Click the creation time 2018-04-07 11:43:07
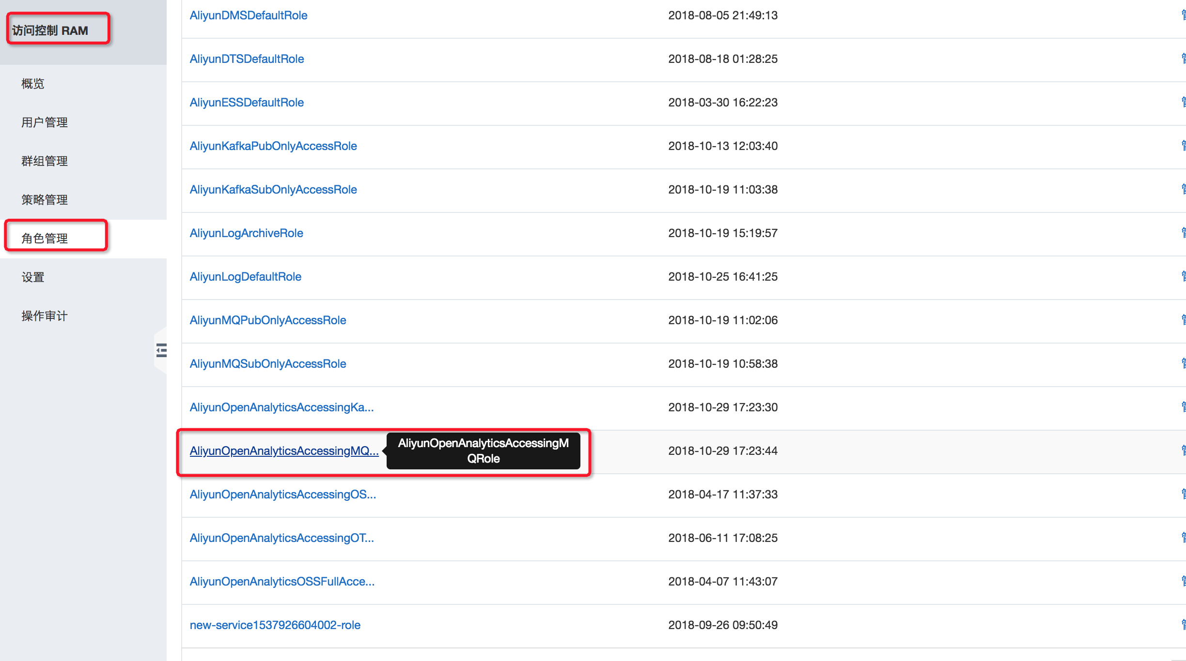 (723, 582)
